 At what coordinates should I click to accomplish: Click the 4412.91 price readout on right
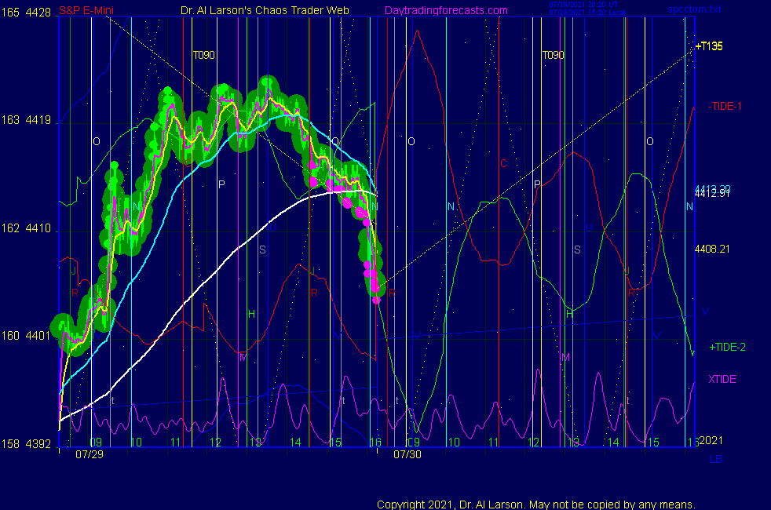712,194
